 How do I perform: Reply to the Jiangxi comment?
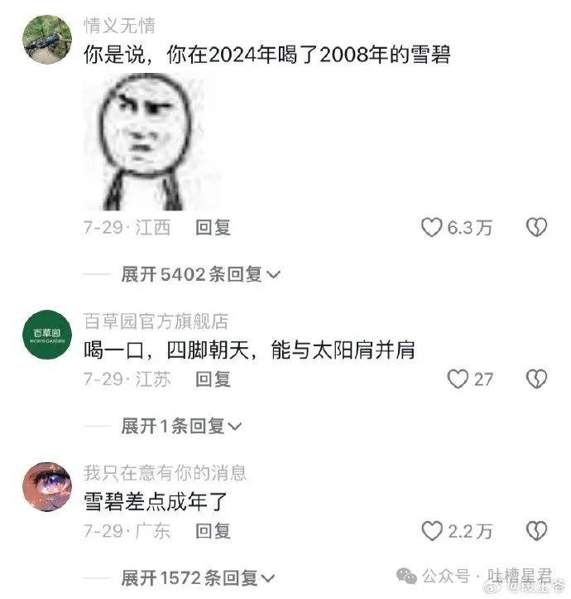213,228
